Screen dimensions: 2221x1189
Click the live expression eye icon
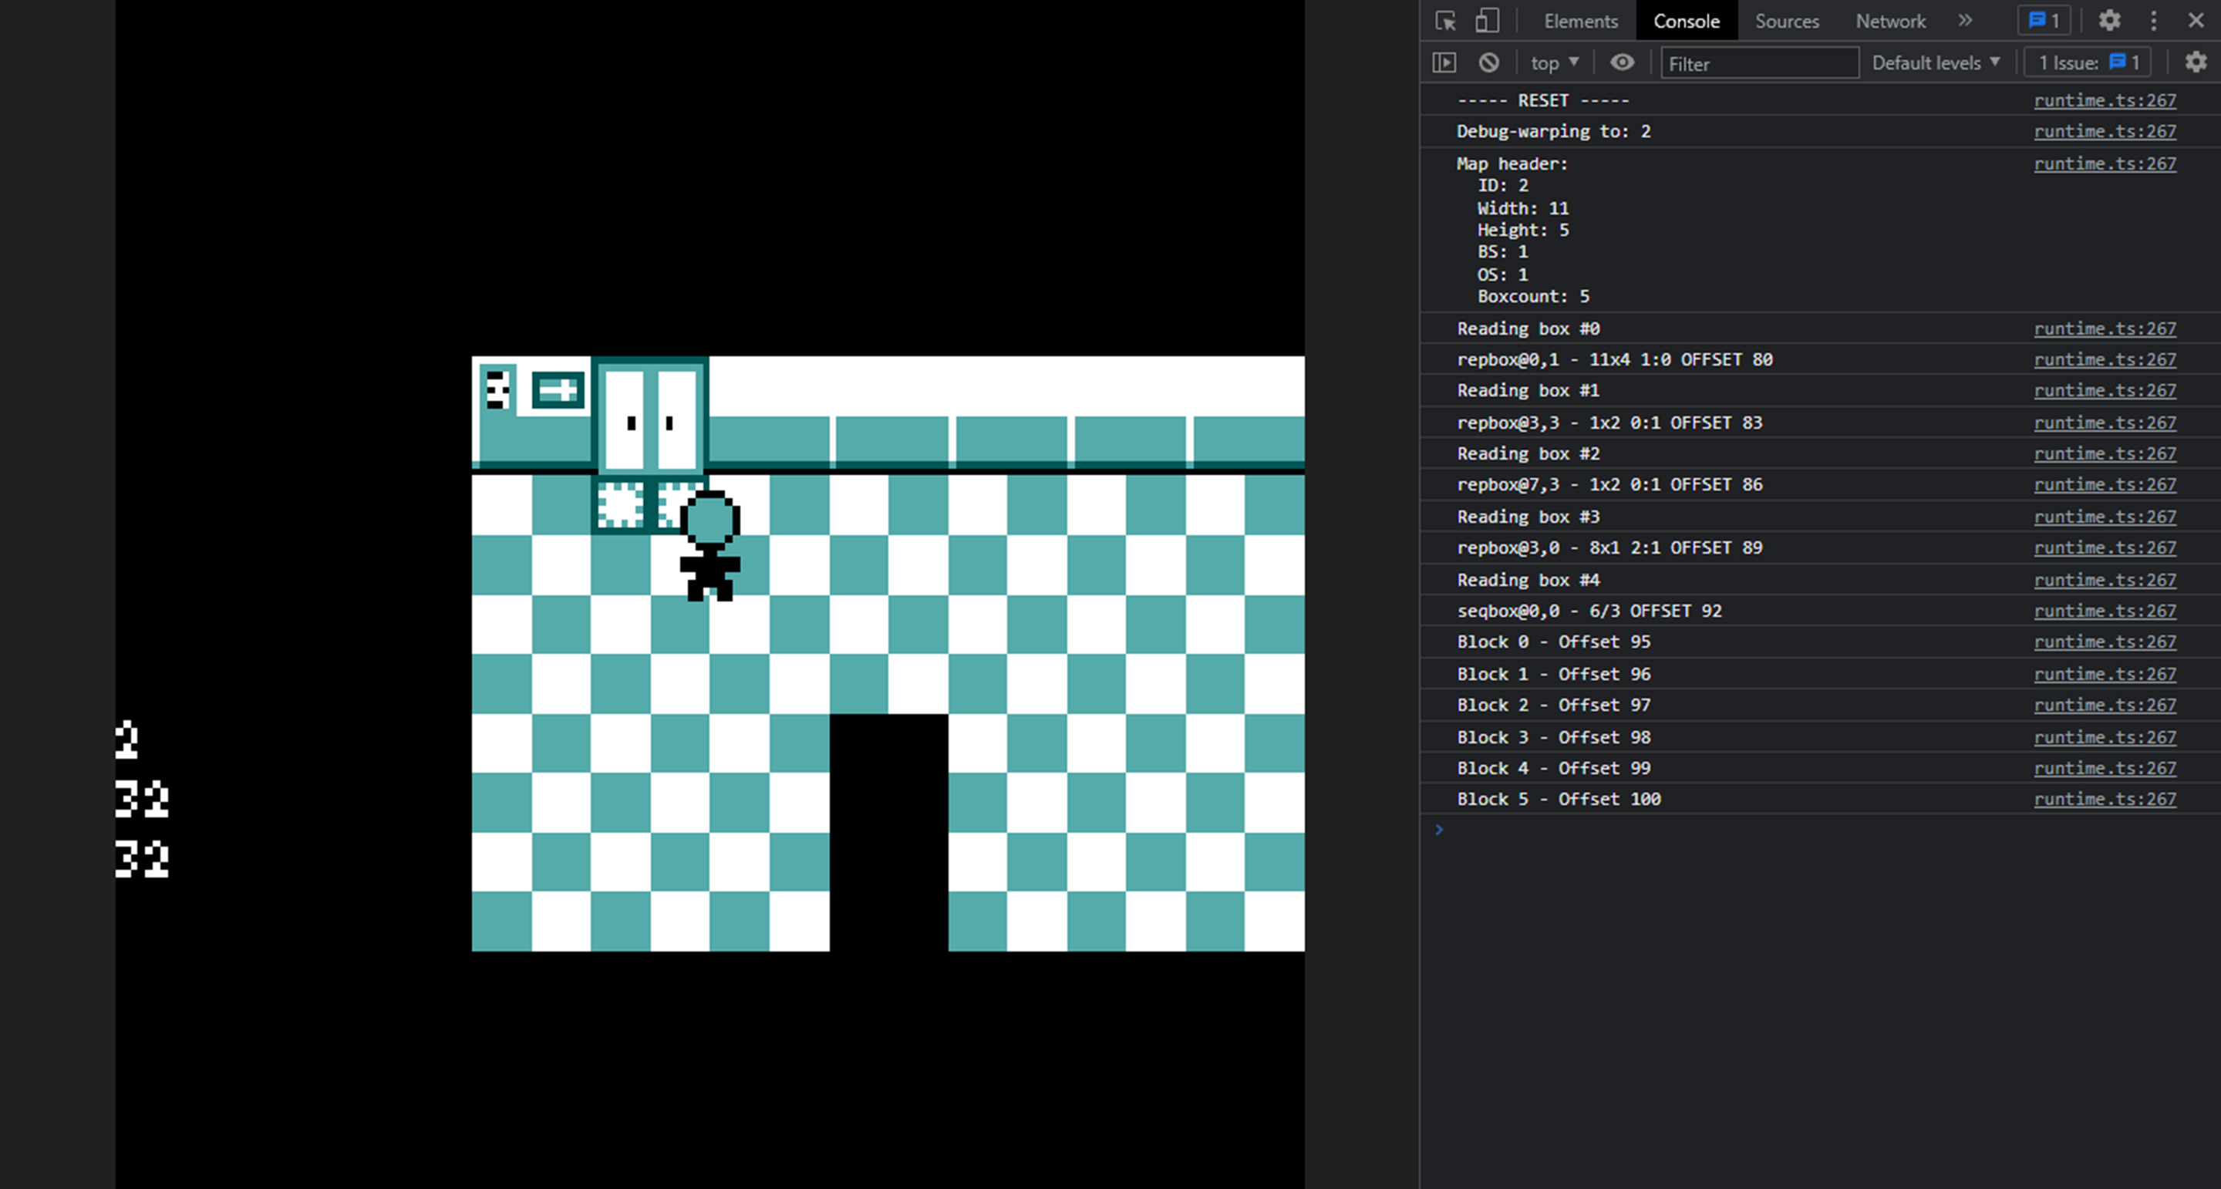(x=1622, y=63)
